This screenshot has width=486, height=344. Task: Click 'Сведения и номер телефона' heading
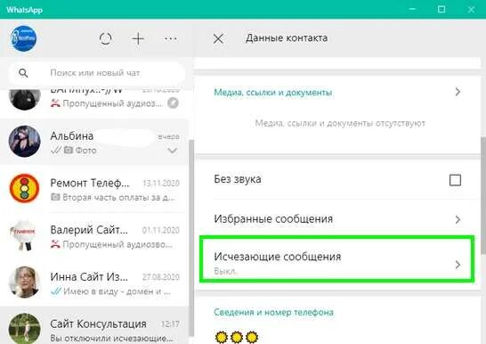[273, 312]
